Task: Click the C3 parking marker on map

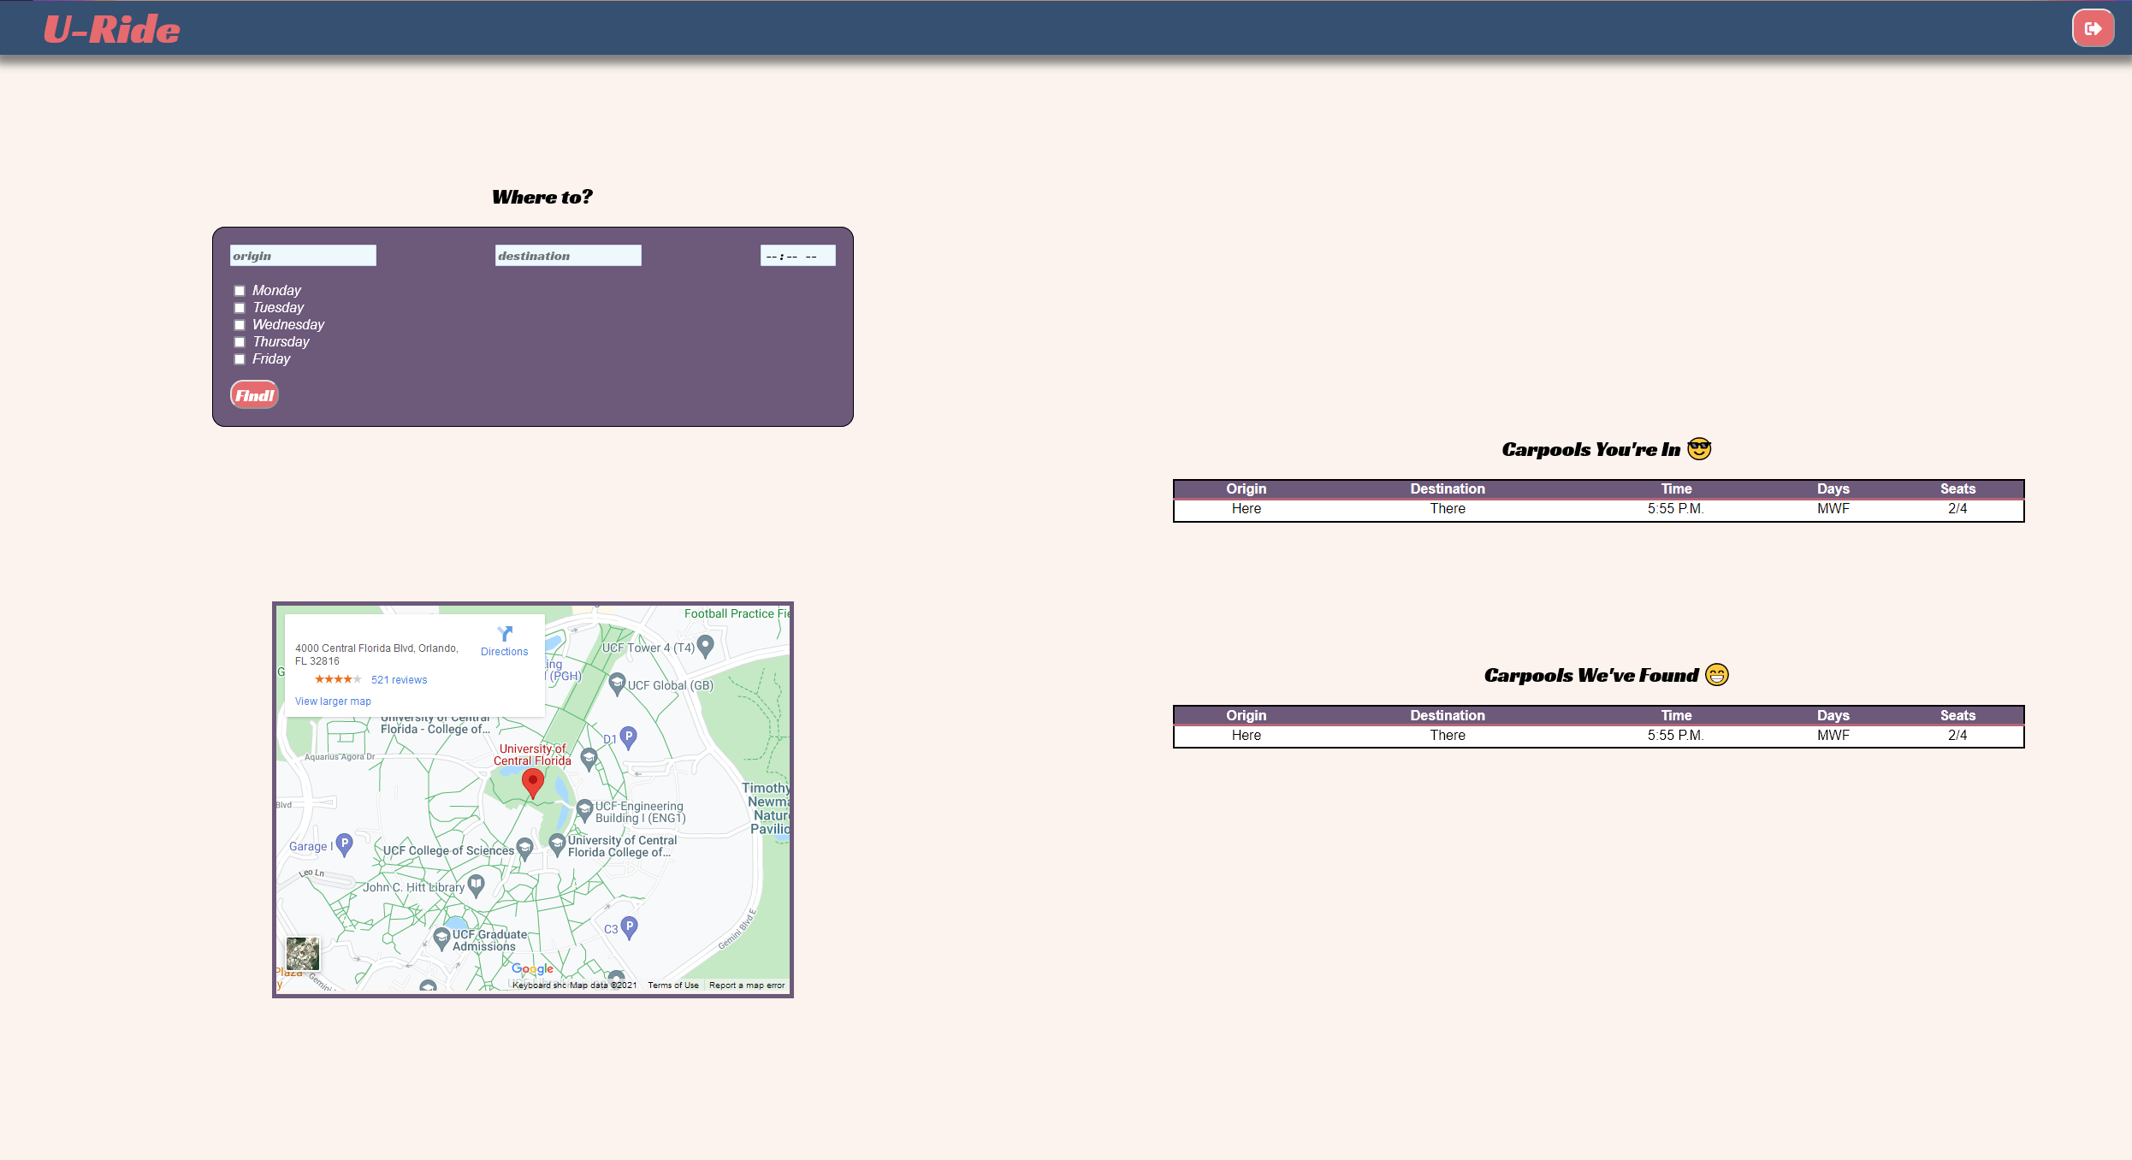Action: click(x=629, y=926)
